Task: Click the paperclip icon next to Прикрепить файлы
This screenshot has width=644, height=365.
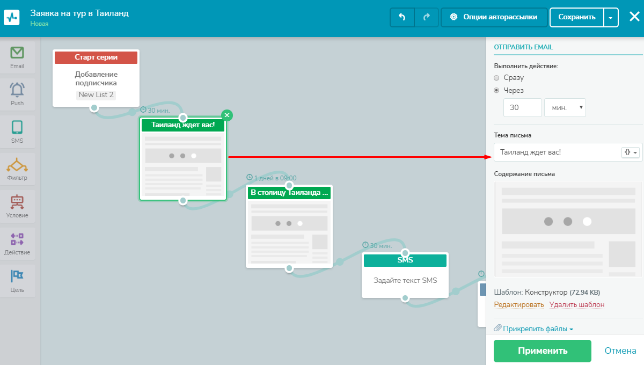Action: pos(497,328)
